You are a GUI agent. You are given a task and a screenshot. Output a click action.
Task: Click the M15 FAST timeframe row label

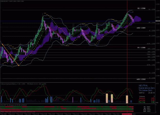point(147,110)
